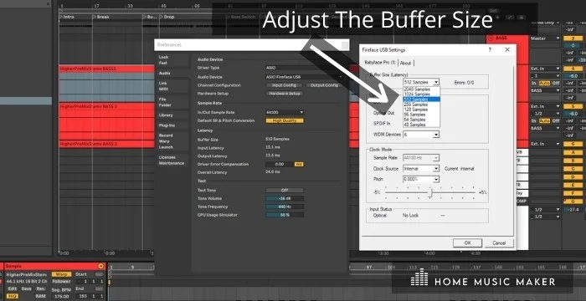The height and width of the screenshot is (301, 586).
Task: Choose 256 Samples from buffer list
Action: (422, 105)
